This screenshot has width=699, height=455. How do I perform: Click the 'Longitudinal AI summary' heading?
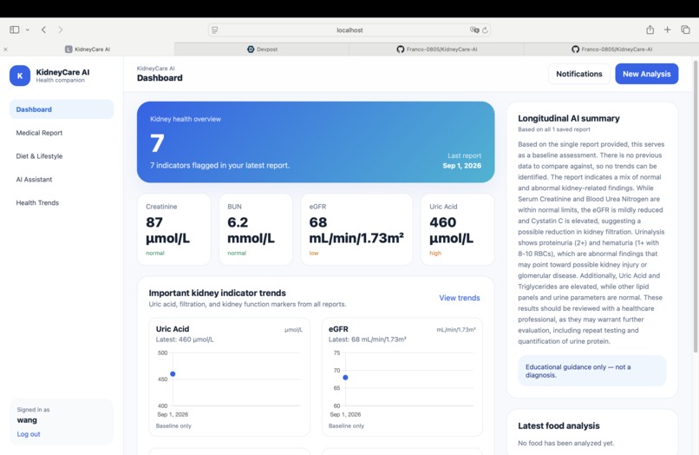[569, 118]
